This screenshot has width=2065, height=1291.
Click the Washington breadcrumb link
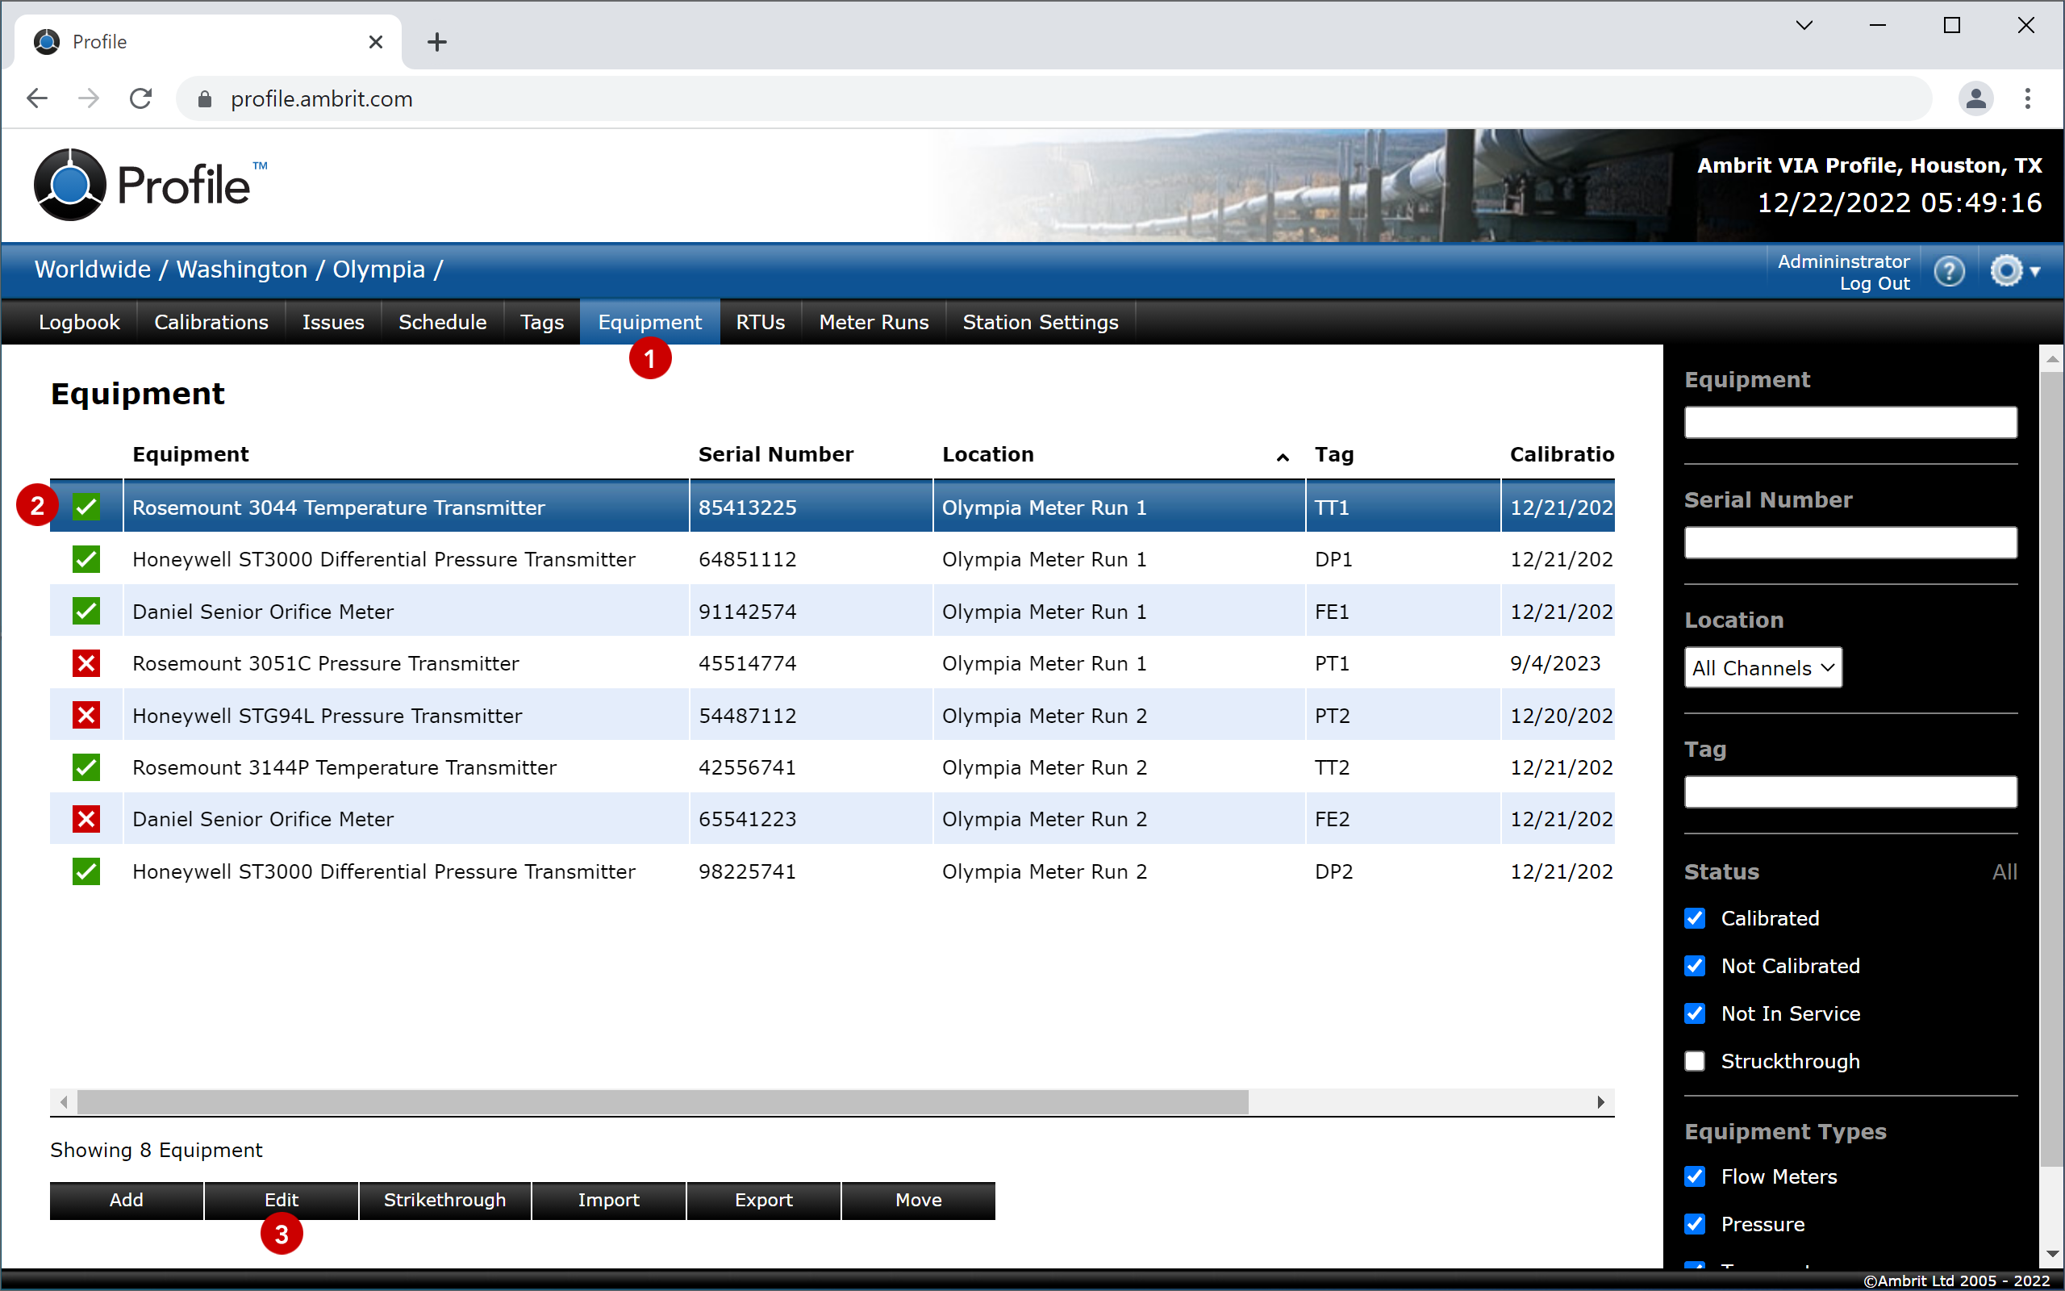click(x=241, y=269)
